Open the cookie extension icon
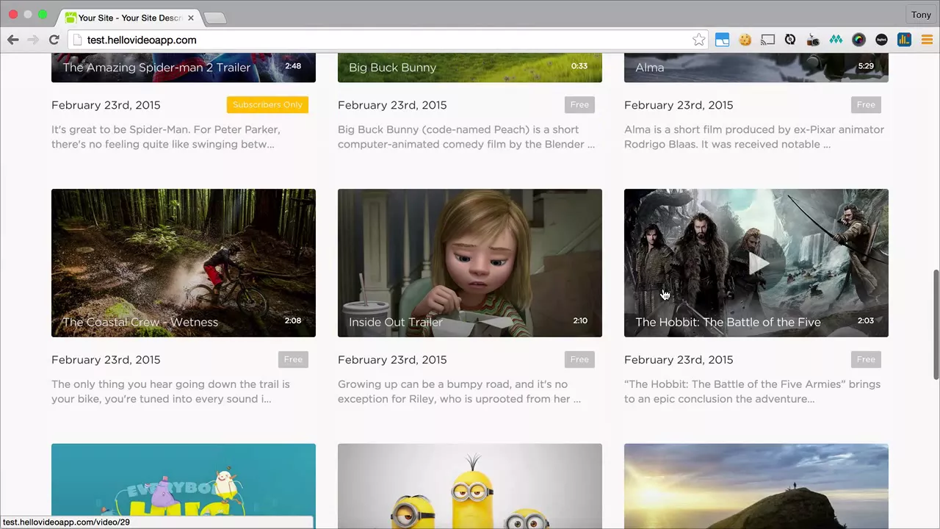Image resolution: width=940 pixels, height=529 pixels. pyautogui.click(x=745, y=40)
